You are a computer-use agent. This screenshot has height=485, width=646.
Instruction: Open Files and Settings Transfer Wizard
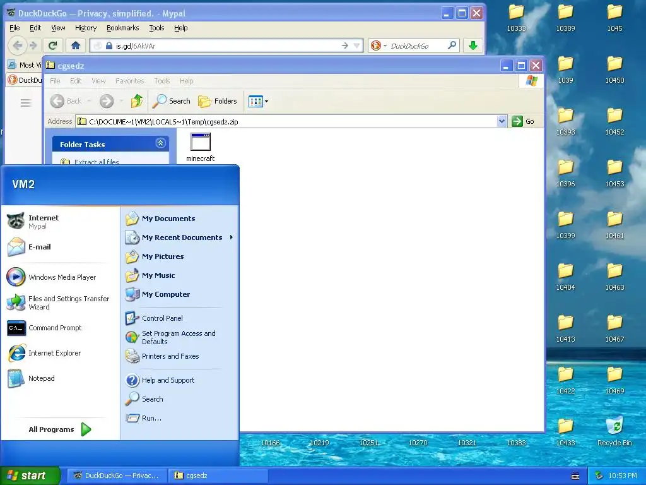click(60, 302)
